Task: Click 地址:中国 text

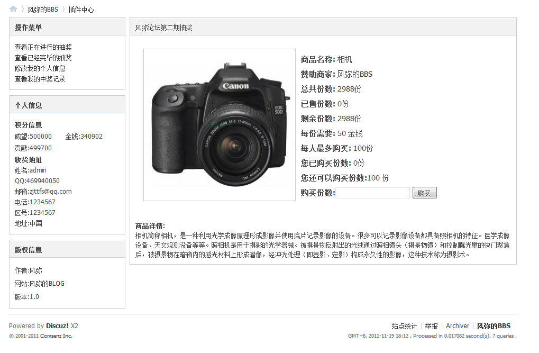Action: click(28, 224)
